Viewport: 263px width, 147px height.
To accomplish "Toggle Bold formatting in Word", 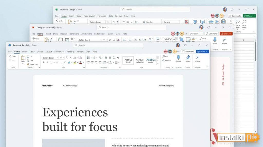I will click(44, 62).
